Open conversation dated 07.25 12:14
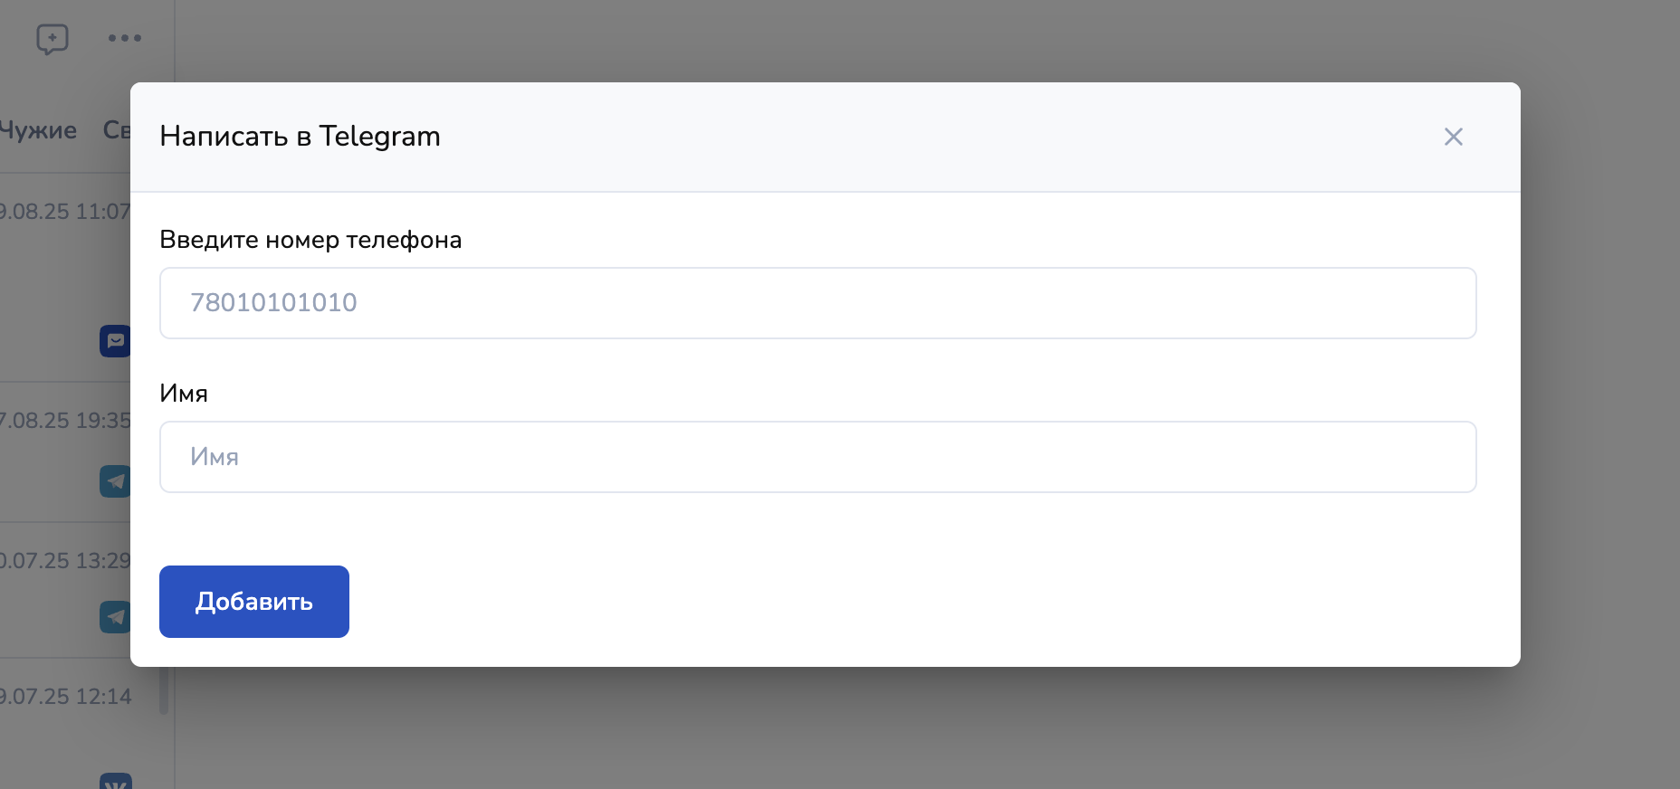Viewport: 1680px width, 789px height. [x=65, y=724]
